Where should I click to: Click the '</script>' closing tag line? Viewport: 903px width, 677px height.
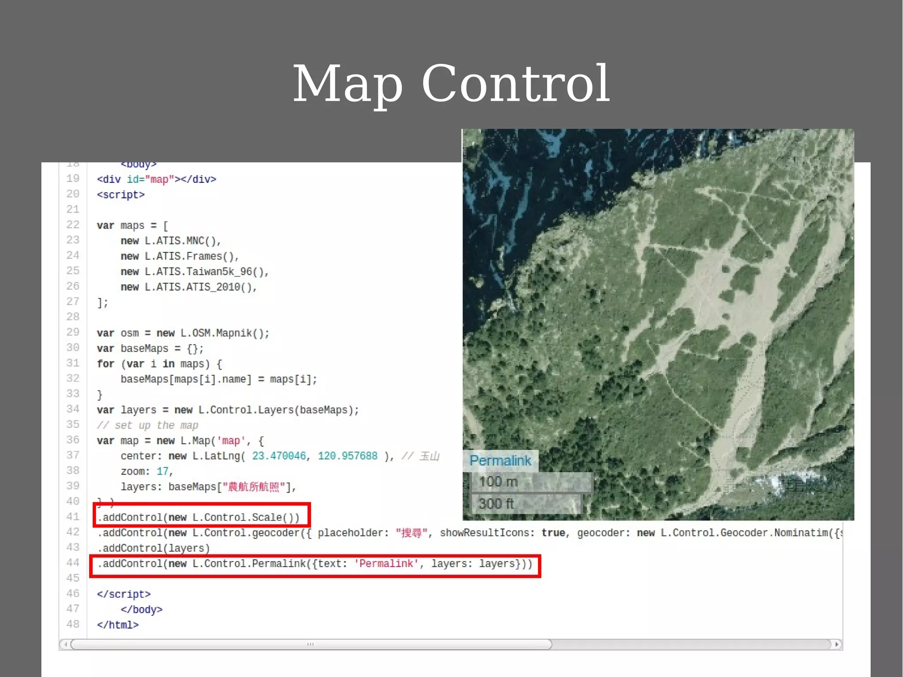[124, 595]
